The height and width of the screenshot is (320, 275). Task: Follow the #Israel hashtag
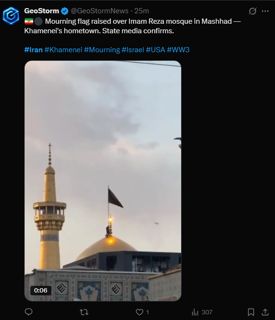point(133,50)
